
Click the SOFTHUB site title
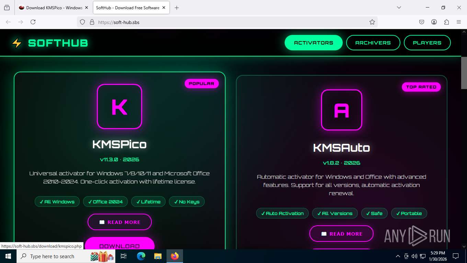pyautogui.click(x=58, y=43)
